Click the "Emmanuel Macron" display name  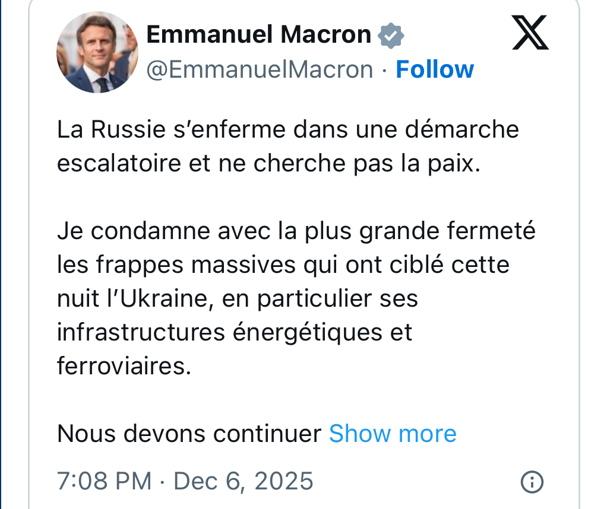(x=258, y=35)
